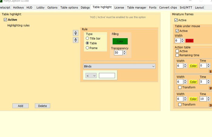This screenshot has height=137, width=212.
Task: Increase Width in the Time 10 frame group
Action: pos(185,98)
